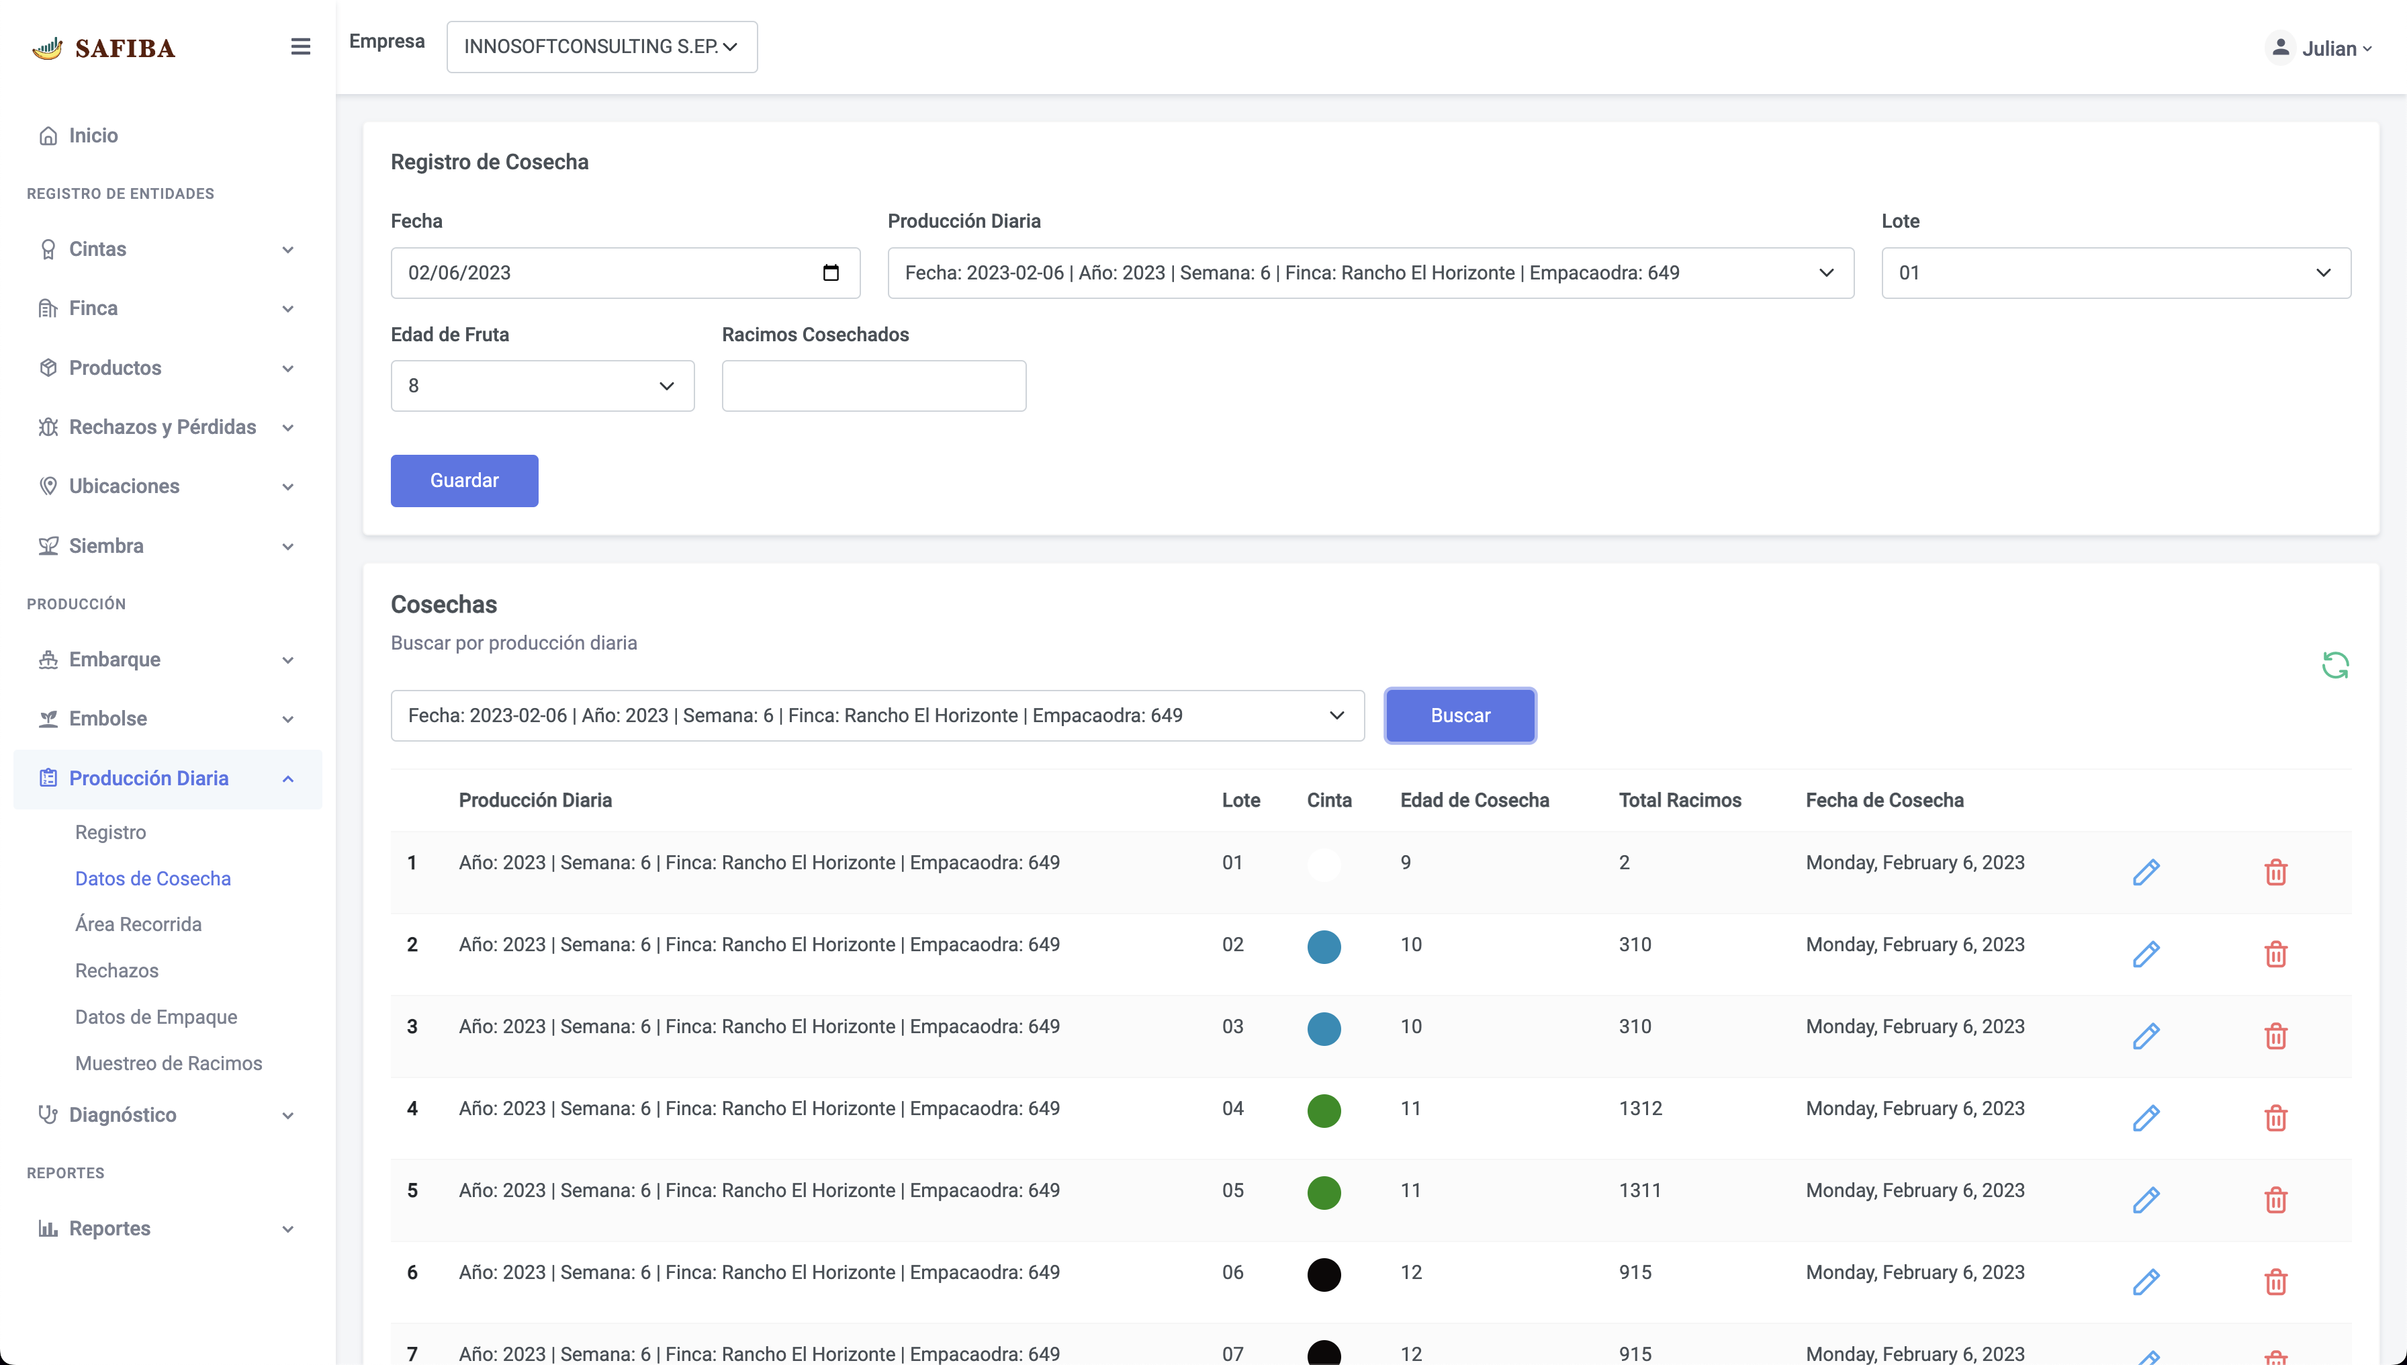Image resolution: width=2407 pixels, height=1365 pixels.
Task: Click the hamburger menu icon
Action: [x=300, y=47]
